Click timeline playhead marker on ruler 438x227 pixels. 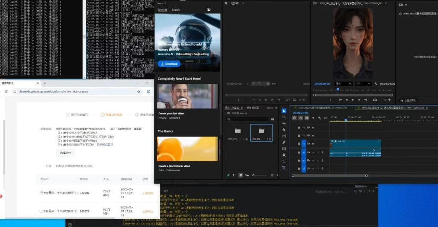tap(346, 120)
